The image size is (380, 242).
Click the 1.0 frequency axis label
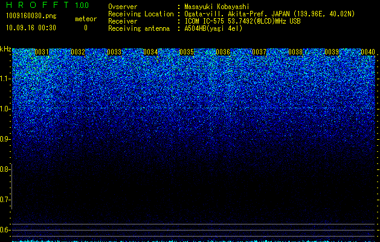pos(5,109)
